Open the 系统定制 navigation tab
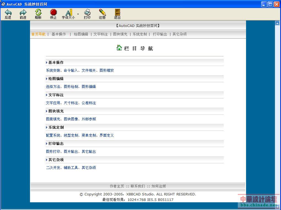 140,34
